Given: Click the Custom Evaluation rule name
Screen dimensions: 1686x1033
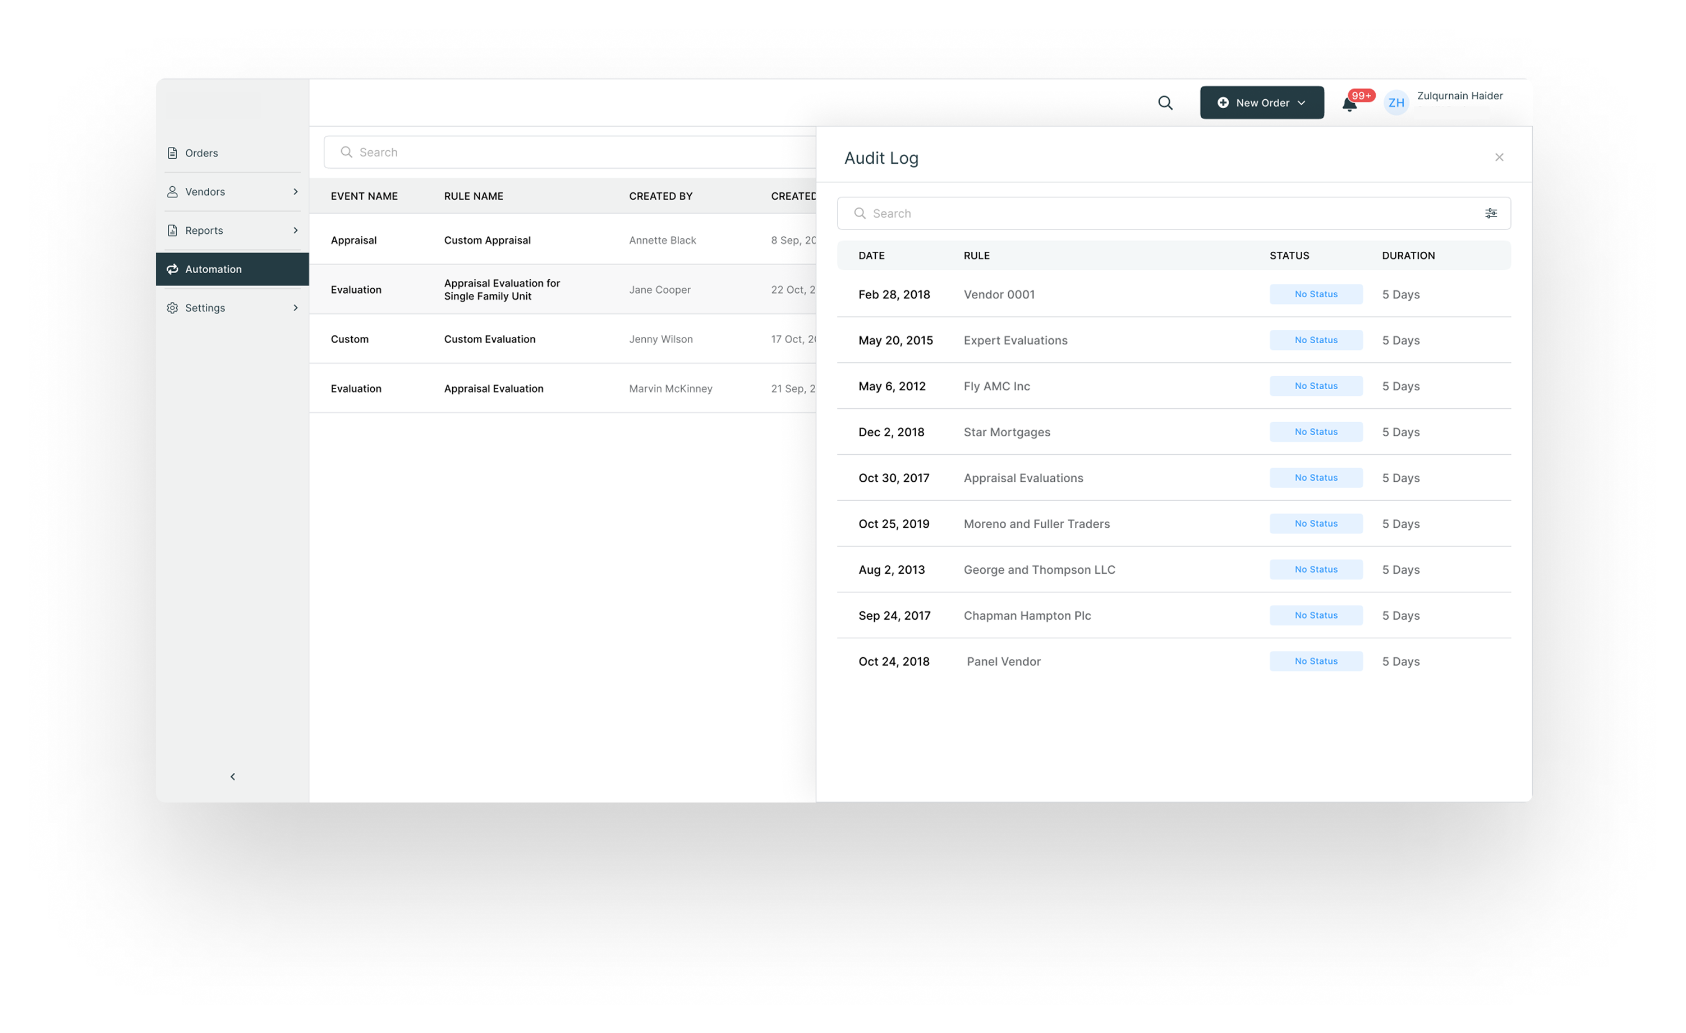Looking at the screenshot, I should click(489, 339).
